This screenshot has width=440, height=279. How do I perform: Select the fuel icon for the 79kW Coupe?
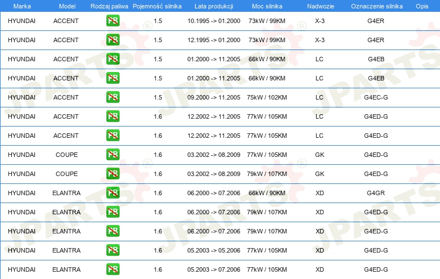pyautogui.click(x=113, y=174)
